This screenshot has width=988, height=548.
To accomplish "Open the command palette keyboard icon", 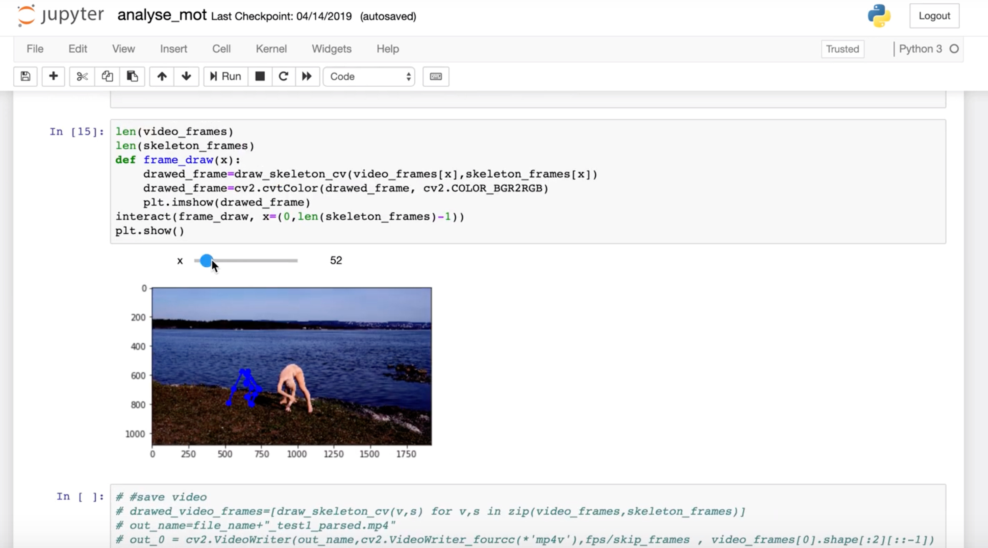I will click(x=436, y=76).
